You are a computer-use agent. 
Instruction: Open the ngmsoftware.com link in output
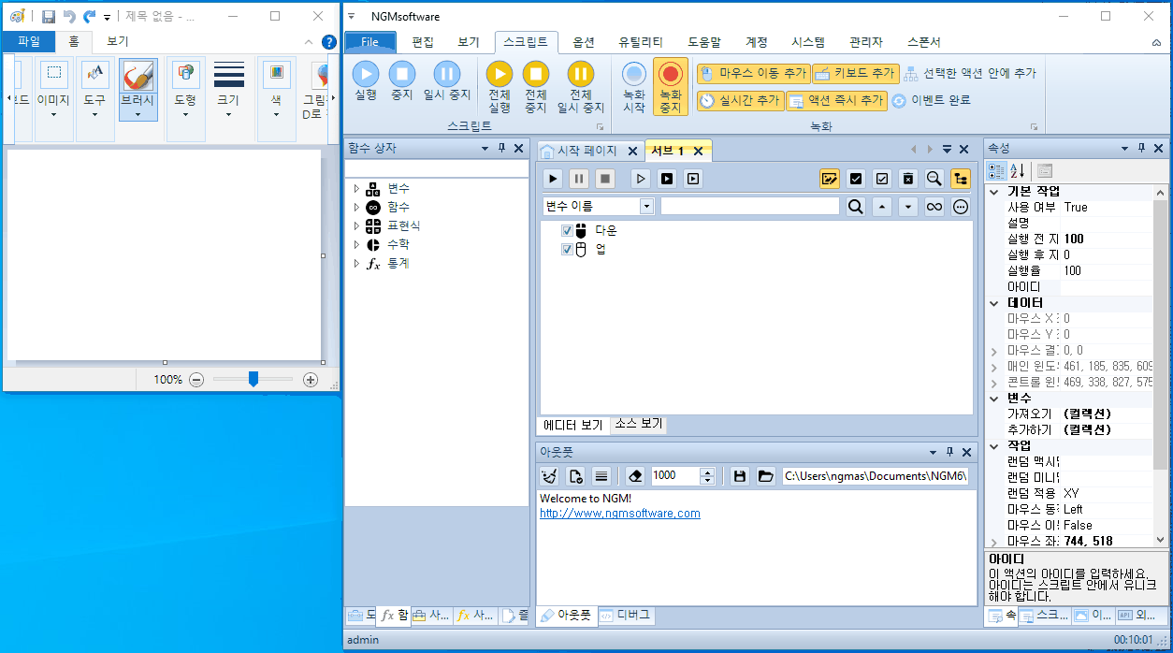[620, 514]
